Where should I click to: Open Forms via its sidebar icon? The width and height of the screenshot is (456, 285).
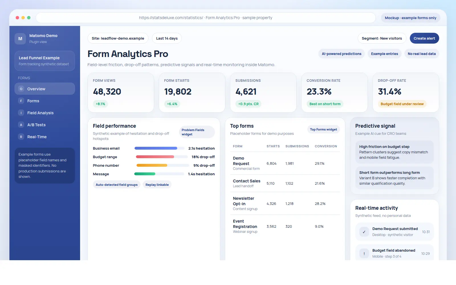tap(21, 101)
